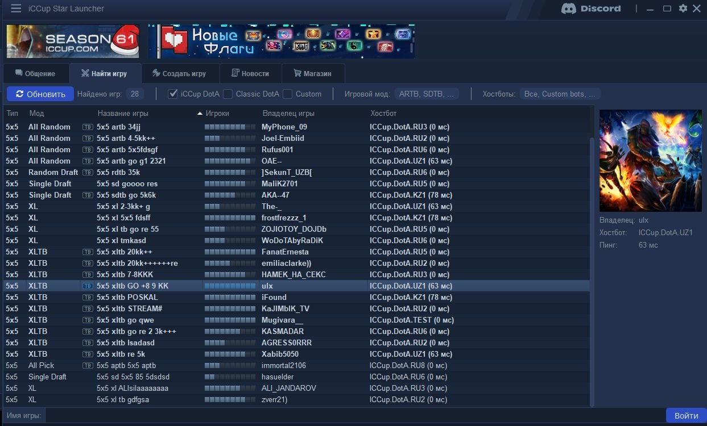707x426 pixels.
Task: Select the game owned by hasuelder
Action: tap(296, 377)
